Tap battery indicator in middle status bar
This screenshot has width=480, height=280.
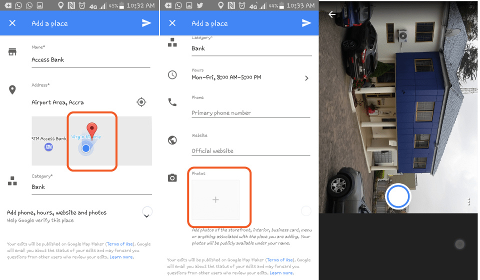281,5
